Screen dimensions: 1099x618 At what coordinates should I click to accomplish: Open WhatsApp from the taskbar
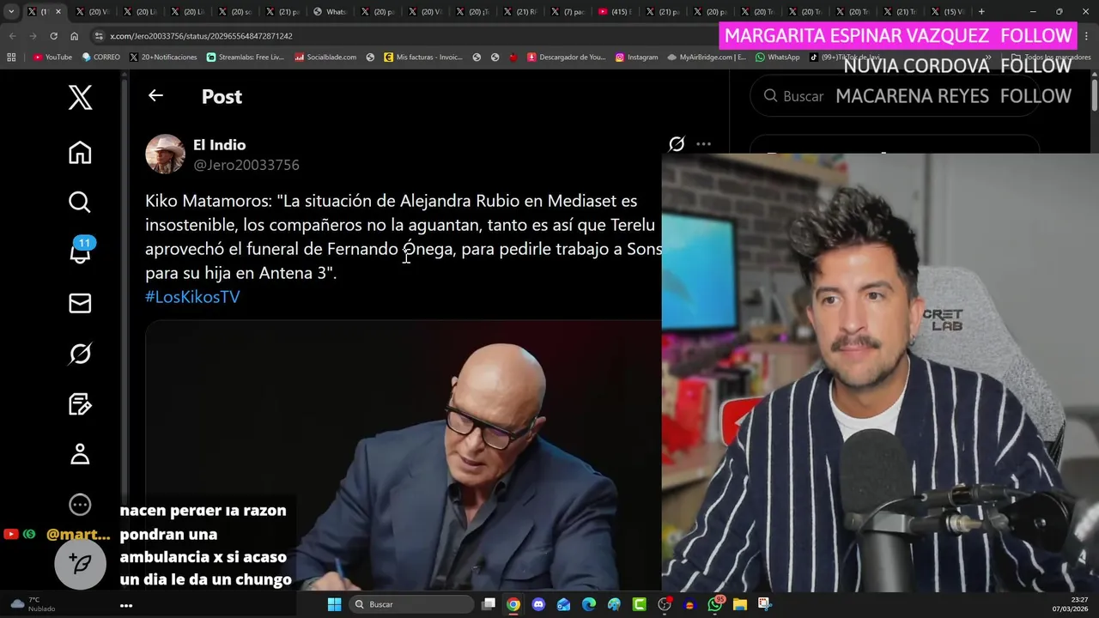[715, 604]
